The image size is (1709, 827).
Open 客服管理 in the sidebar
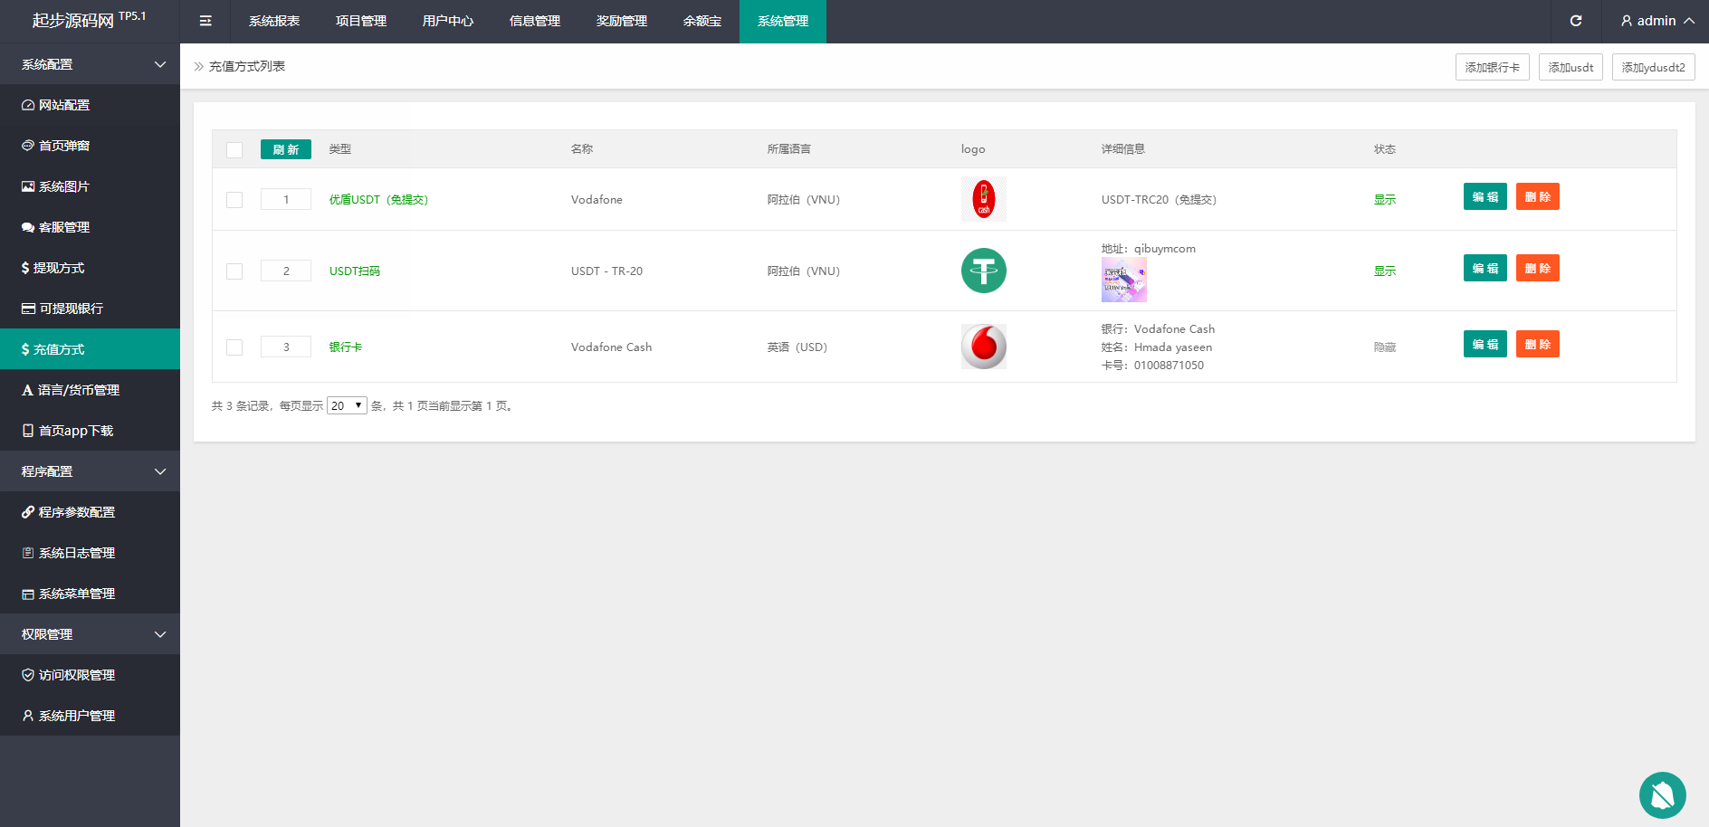pyautogui.click(x=64, y=227)
